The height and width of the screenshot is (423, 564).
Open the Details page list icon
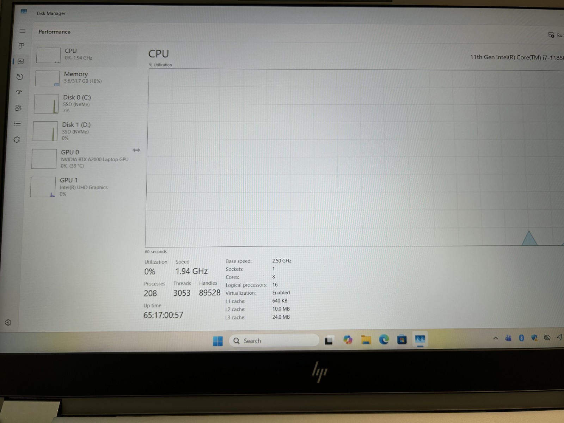[17, 123]
